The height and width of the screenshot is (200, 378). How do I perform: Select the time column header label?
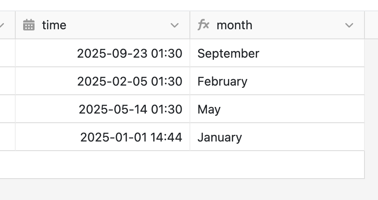click(54, 25)
